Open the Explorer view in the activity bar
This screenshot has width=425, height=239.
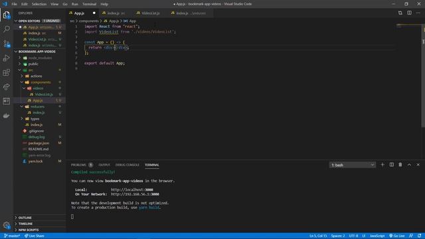pos(7,15)
